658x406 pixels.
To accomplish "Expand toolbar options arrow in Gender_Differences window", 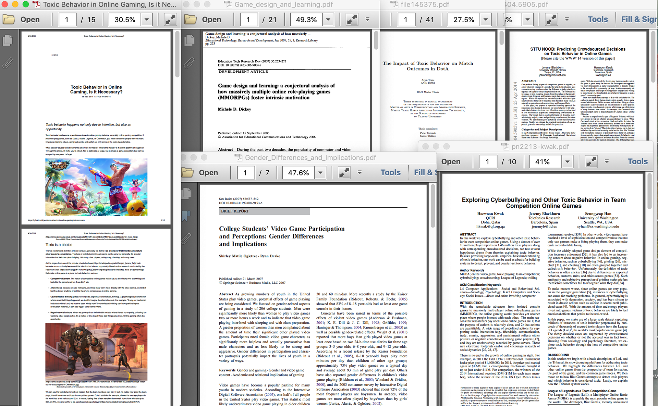I will tap(360, 172).
